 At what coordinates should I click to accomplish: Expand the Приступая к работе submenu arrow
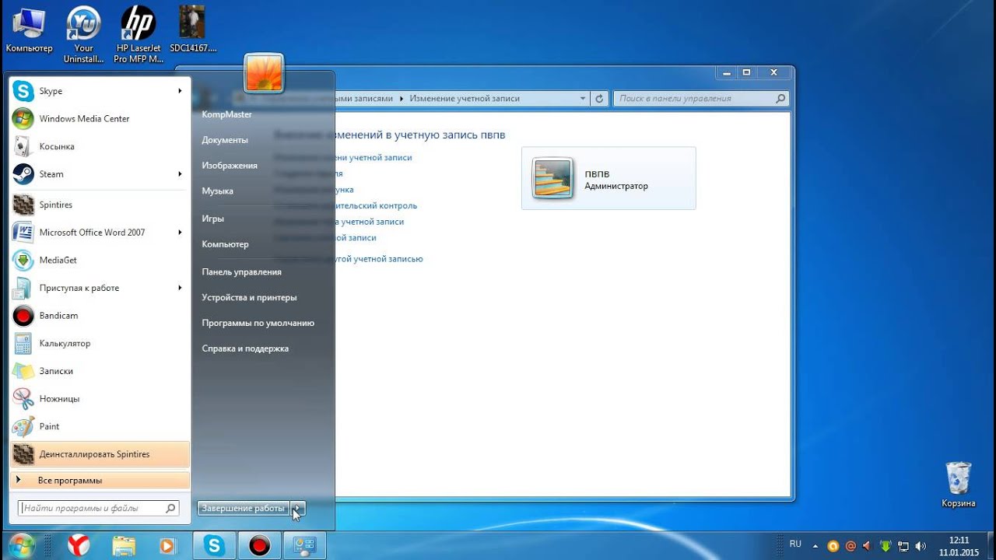tap(180, 288)
